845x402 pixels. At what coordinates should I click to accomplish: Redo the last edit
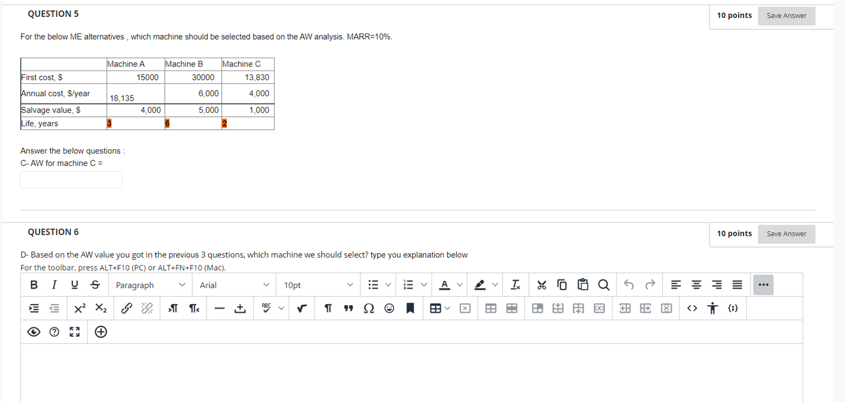pos(650,285)
